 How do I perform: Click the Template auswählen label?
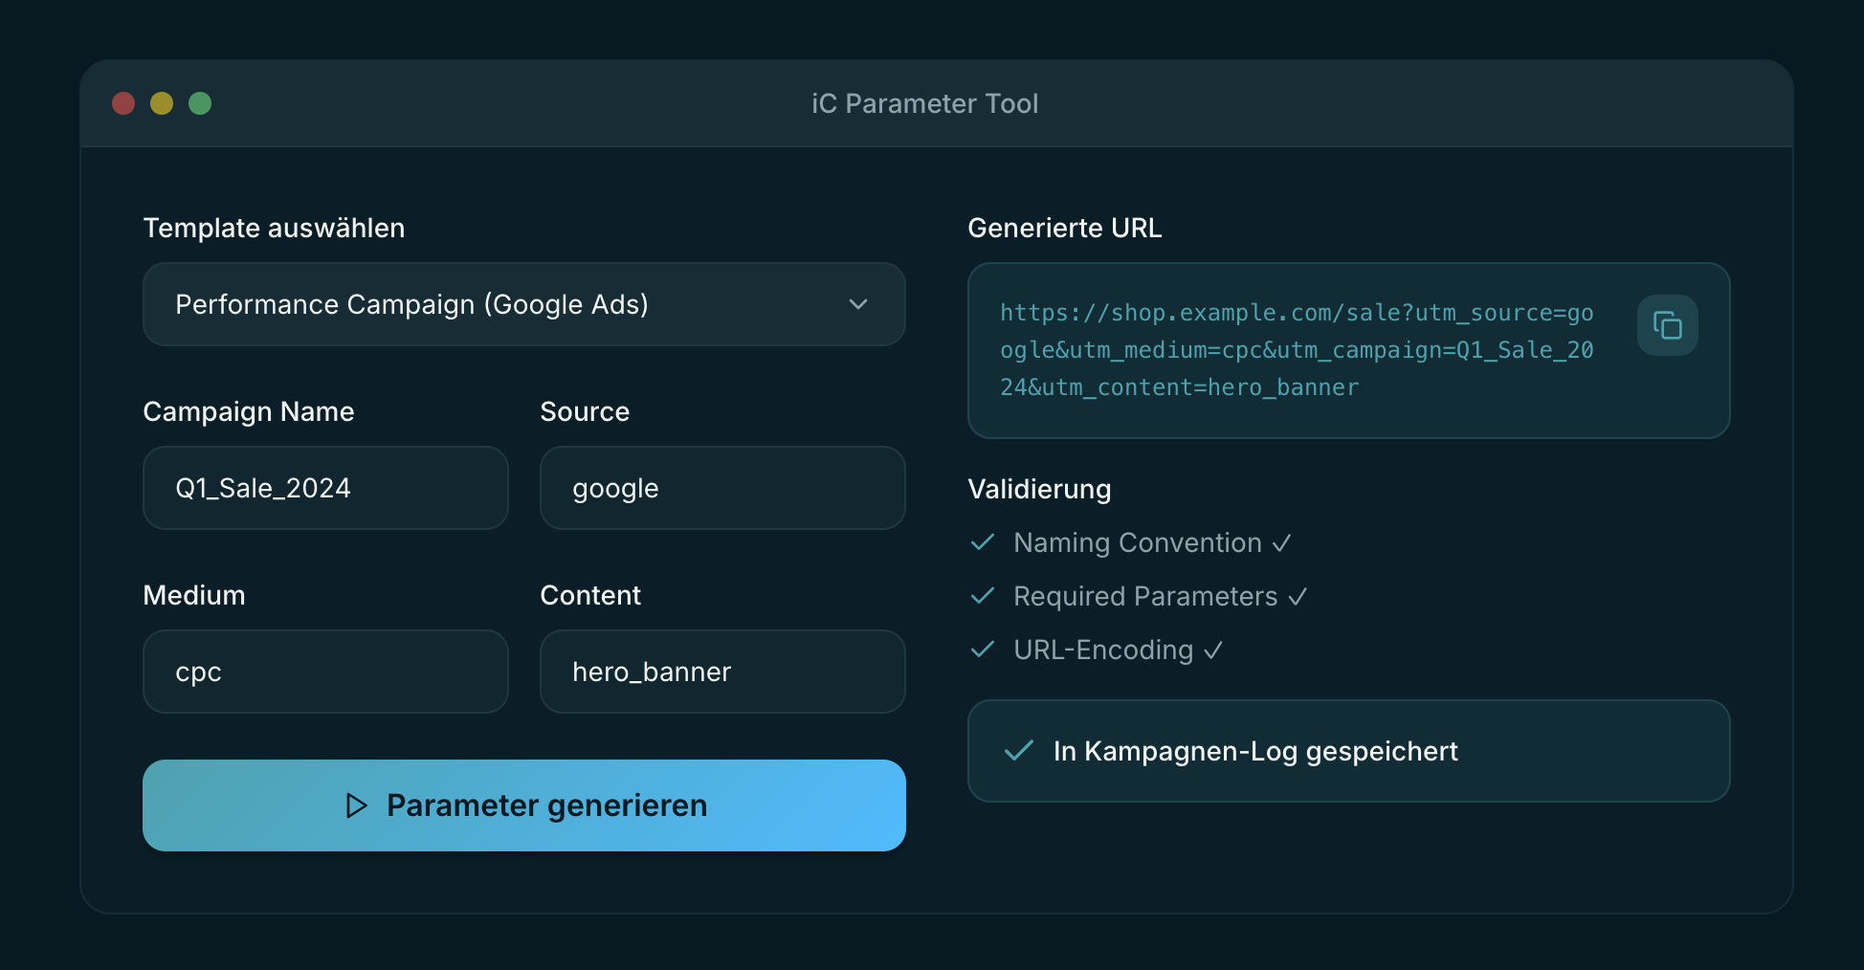274,228
